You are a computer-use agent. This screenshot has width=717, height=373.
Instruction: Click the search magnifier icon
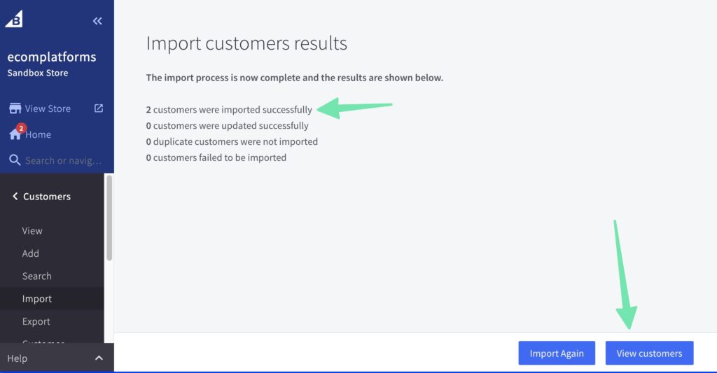click(15, 160)
